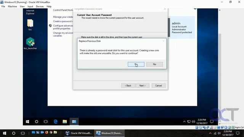Click Change my environment variables link
This screenshot has width=244, height=137.
pos(63,34)
